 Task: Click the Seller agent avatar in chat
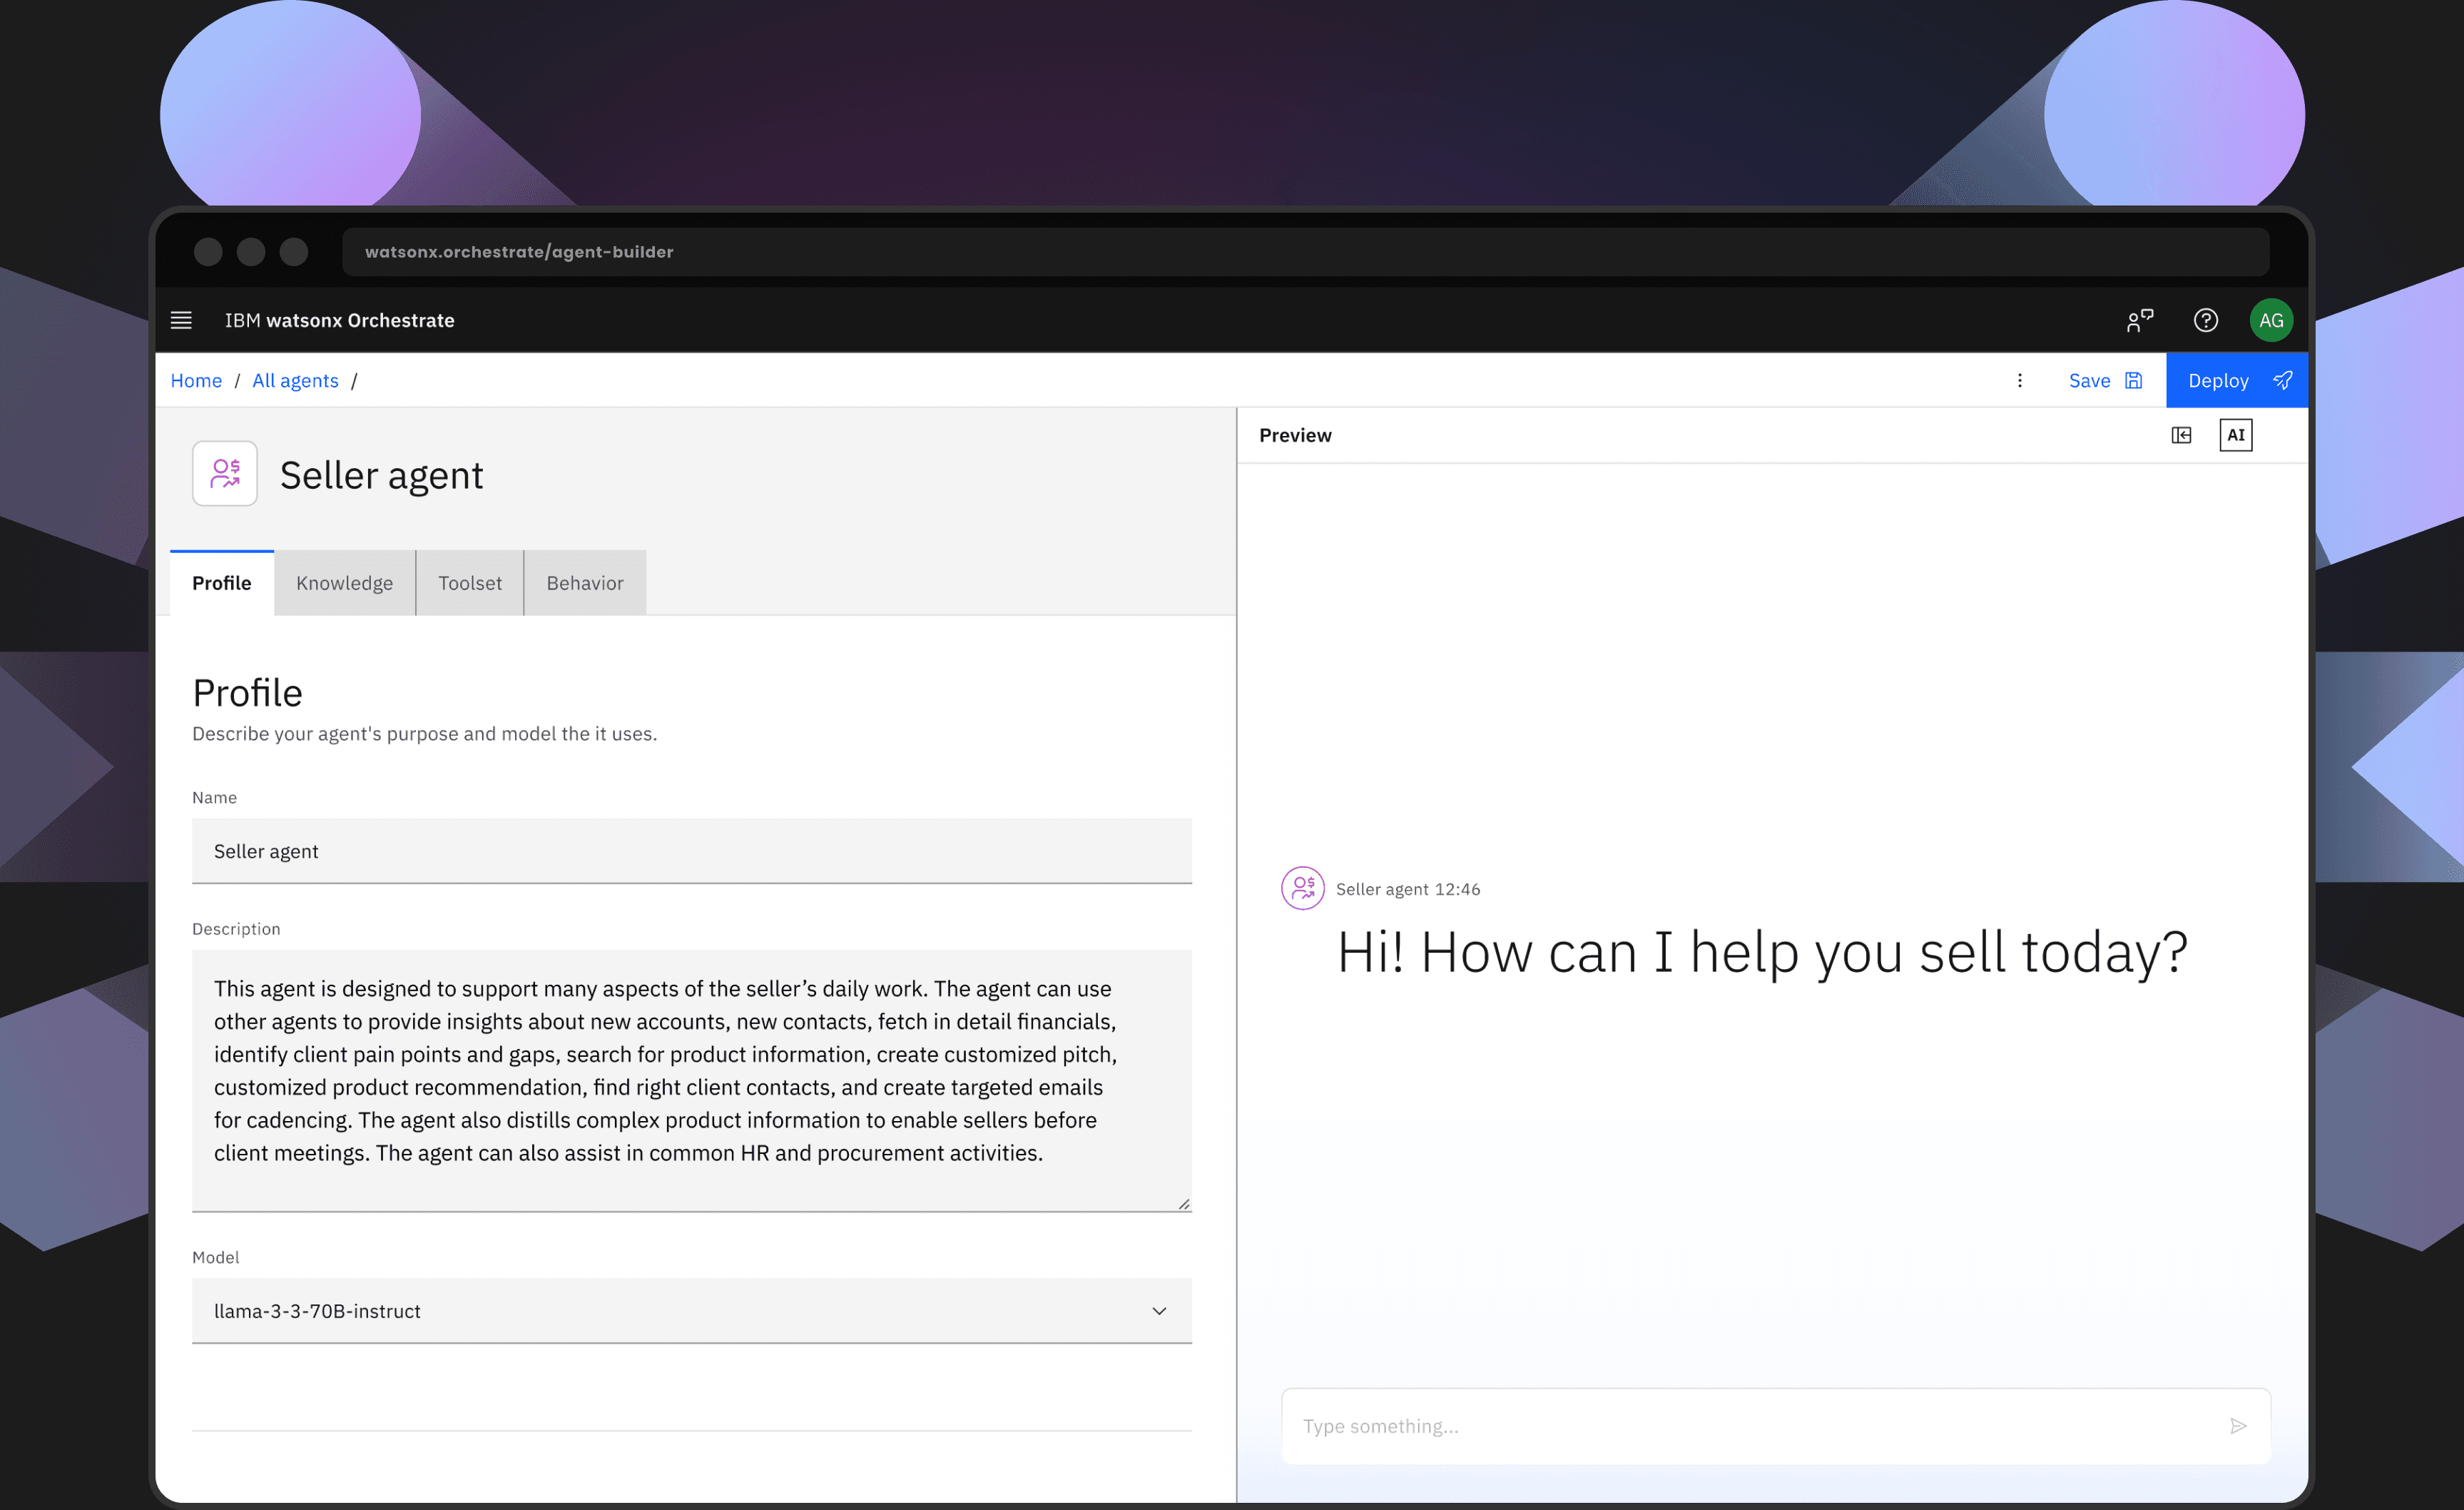1302,888
